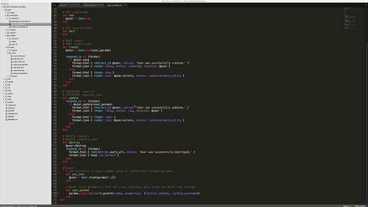Screen dimensions: 368x207
Task: Click the lib folder icon
Action: click(6, 88)
